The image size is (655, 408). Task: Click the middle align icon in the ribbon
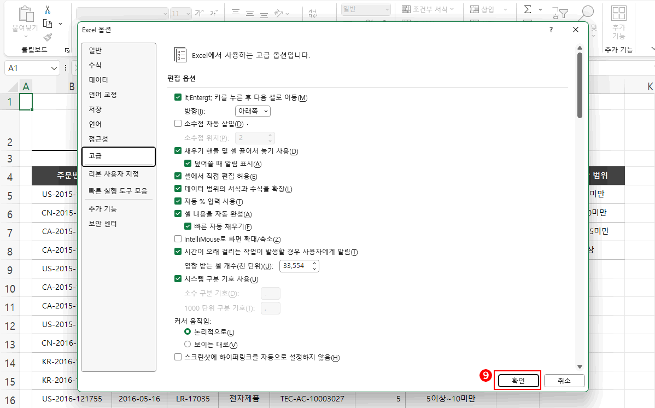[x=250, y=13]
